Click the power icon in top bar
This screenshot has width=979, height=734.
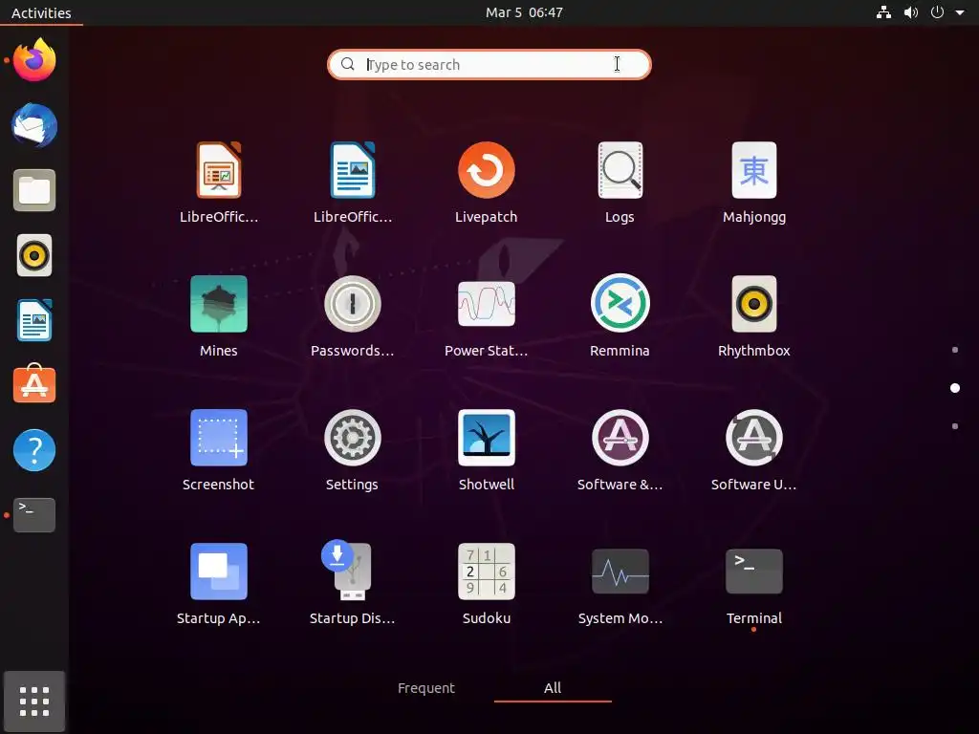pos(937,12)
